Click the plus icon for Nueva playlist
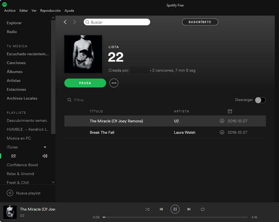 (x=10, y=193)
